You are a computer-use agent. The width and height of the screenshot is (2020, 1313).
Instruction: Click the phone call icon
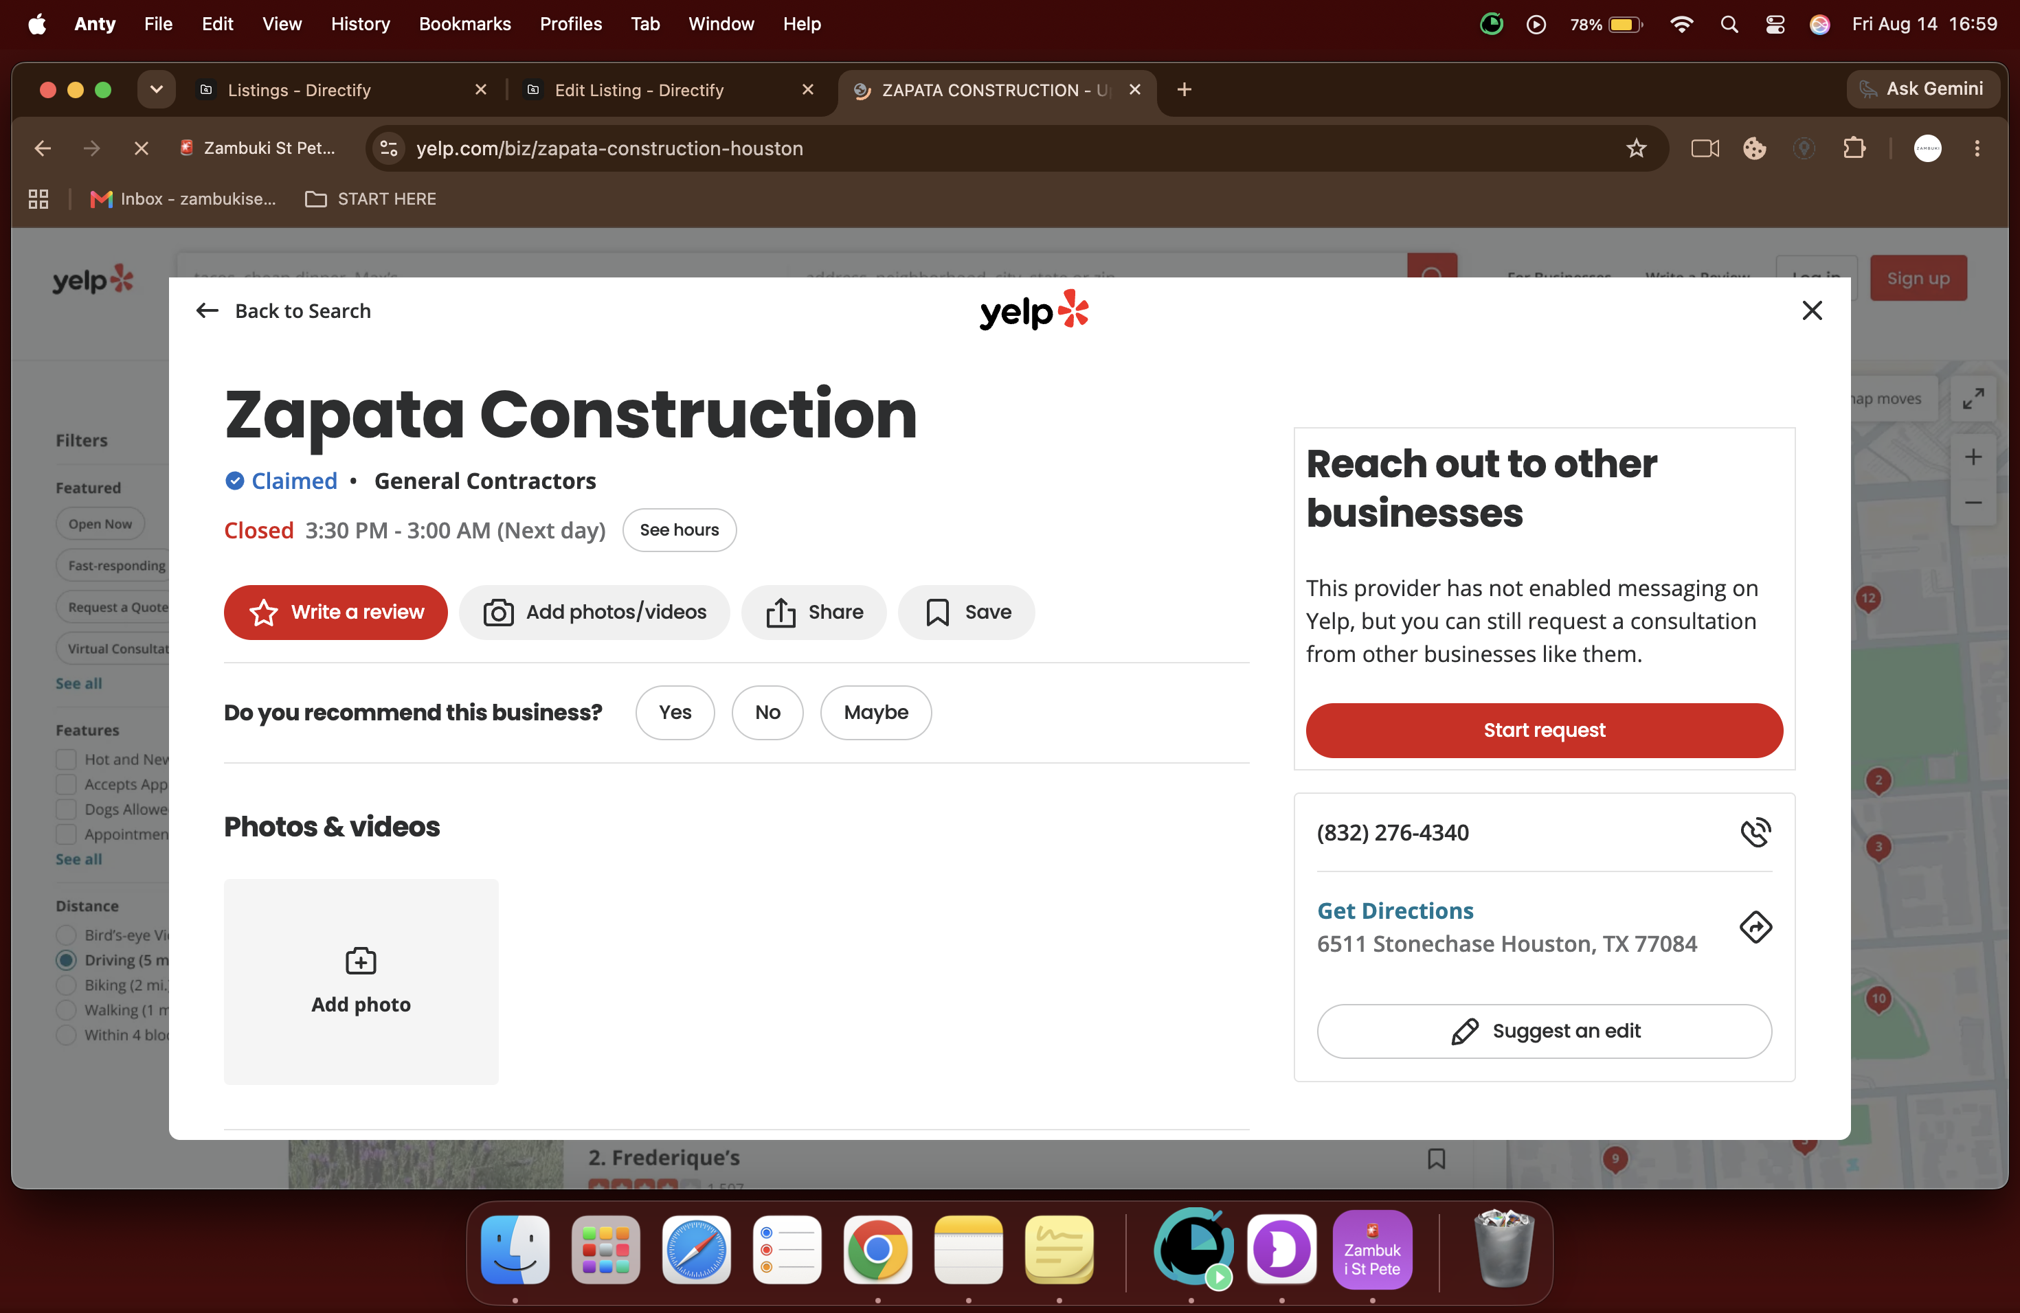(1755, 832)
